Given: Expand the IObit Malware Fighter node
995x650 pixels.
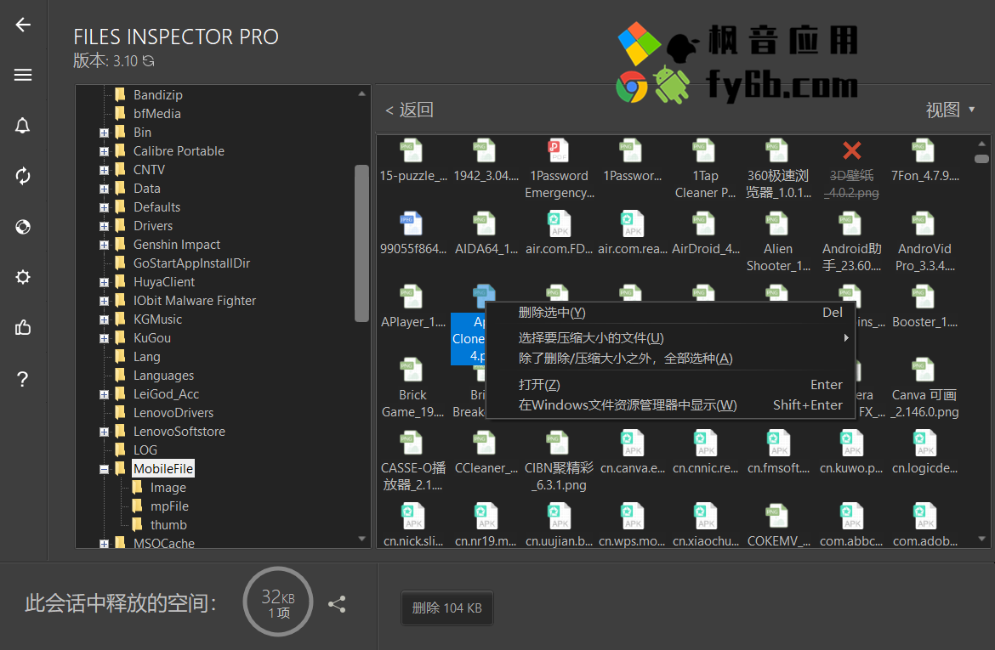Looking at the screenshot, I should pyautogui.click(x=104, y=302).
